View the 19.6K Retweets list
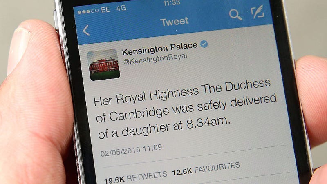 point(136,177)
